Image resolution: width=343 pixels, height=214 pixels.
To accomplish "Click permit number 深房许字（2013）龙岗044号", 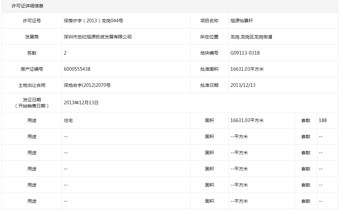I will pyautogui.click(x=94, y=21).
